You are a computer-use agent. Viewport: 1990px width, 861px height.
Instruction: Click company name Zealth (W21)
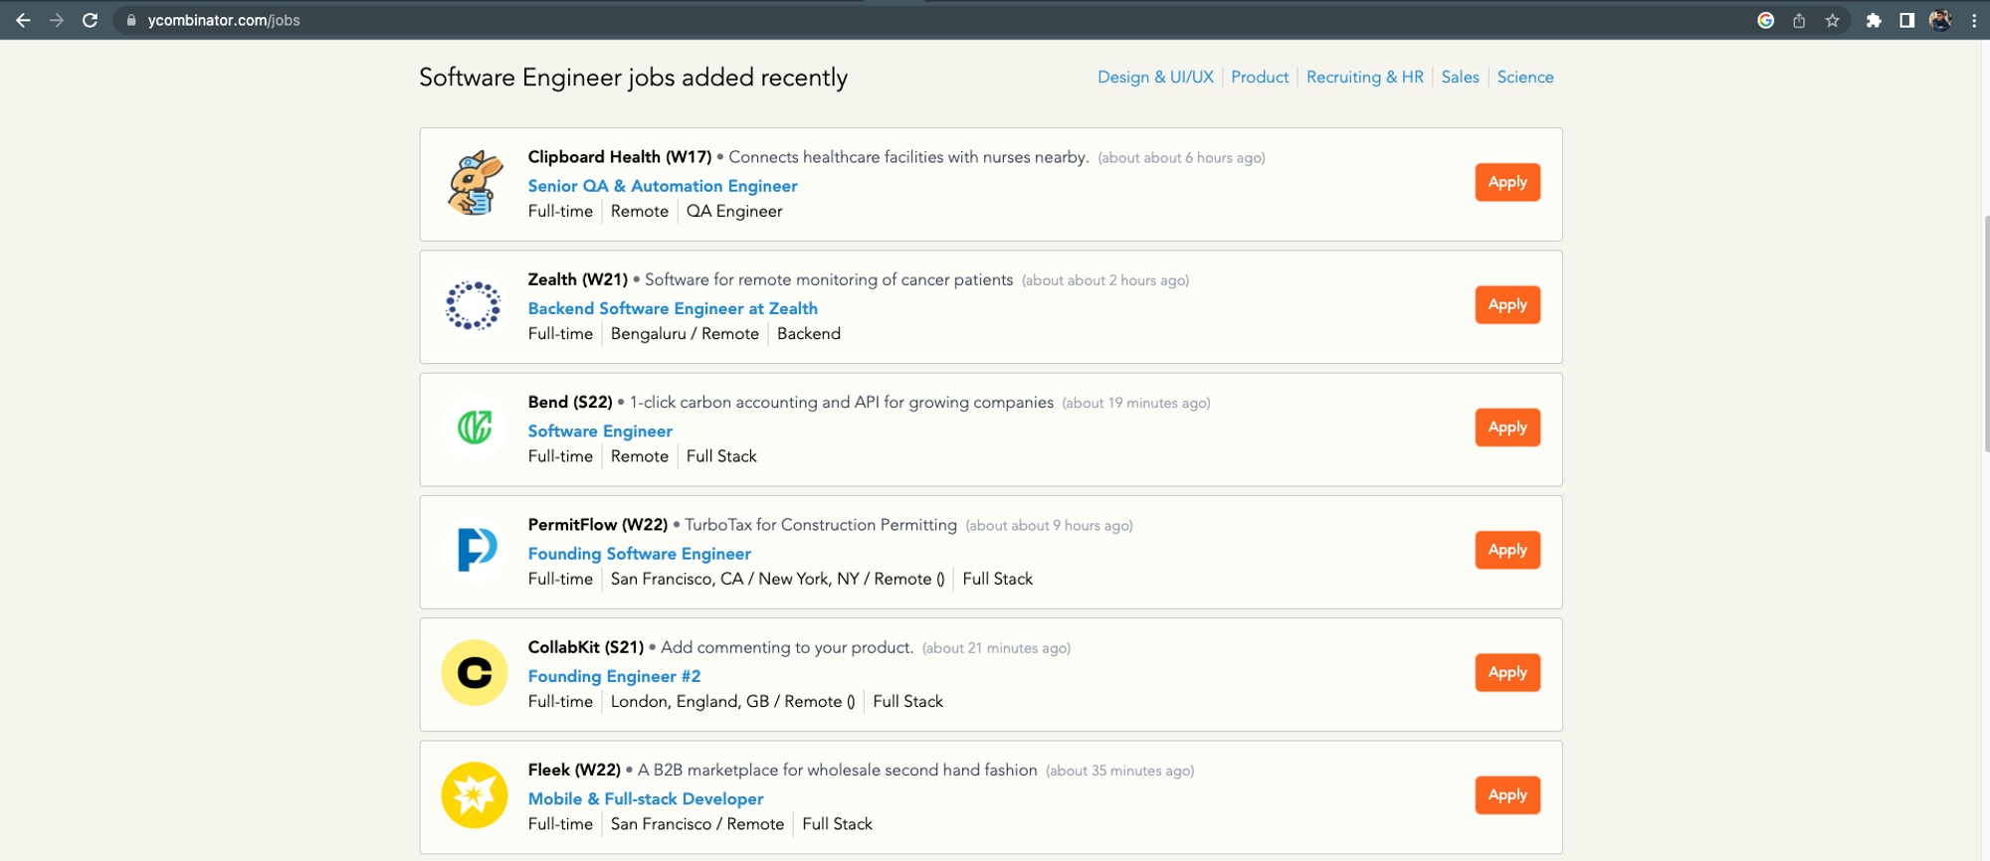point(578,279)
